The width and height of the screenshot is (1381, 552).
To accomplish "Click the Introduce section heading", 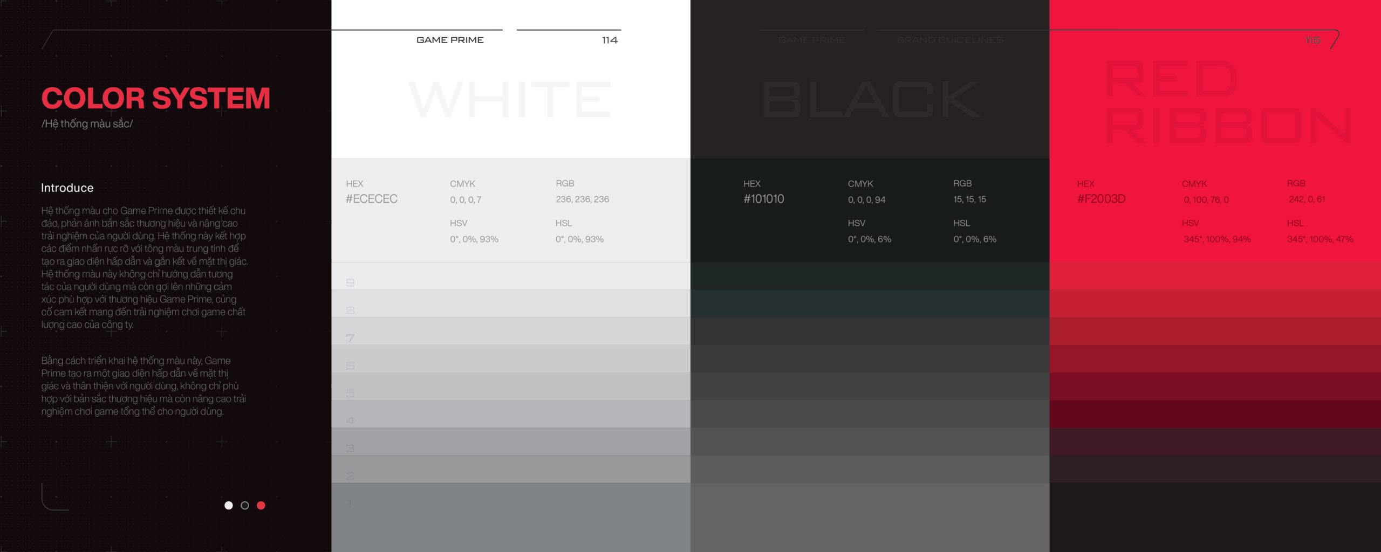I will click(x=67, y=188).
